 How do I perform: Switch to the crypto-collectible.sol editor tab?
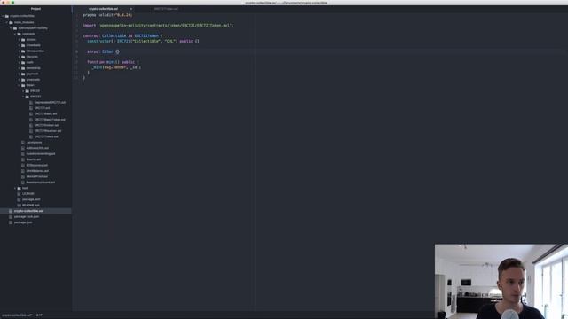click(x=103, y=9)
